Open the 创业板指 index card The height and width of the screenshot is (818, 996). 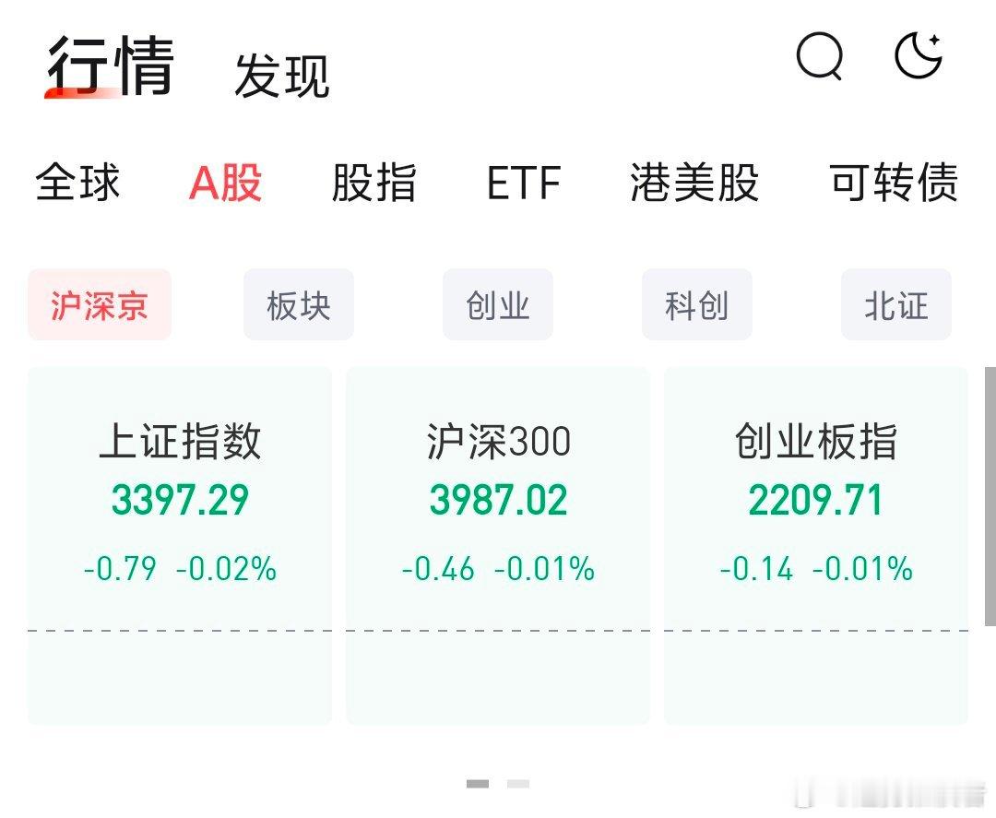click(816, 546)
